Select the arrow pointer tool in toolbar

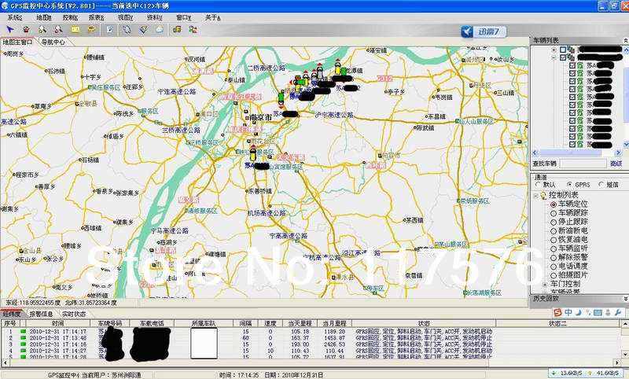(x=10, y=29)
